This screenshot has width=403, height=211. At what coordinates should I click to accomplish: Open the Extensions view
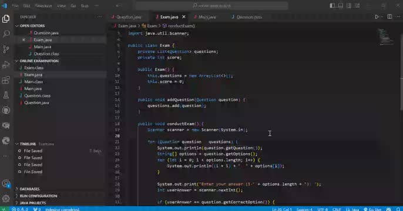click(x=6, y=80)
